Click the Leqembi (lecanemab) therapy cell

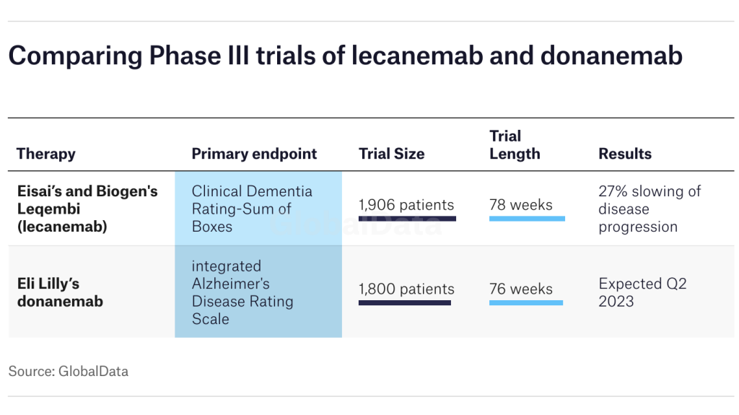(87, 209)
